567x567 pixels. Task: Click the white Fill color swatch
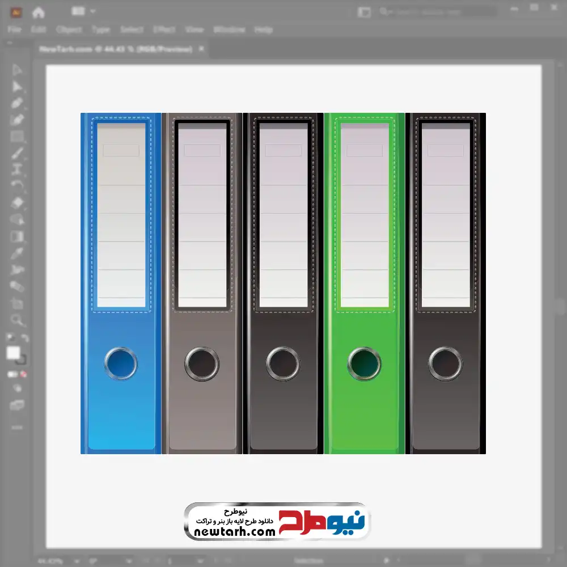click(13, 353)
